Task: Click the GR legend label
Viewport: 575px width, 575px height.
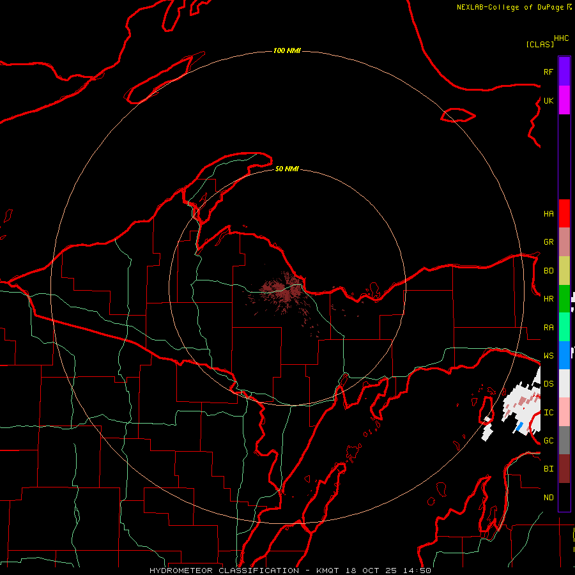Action: point(548,242)
